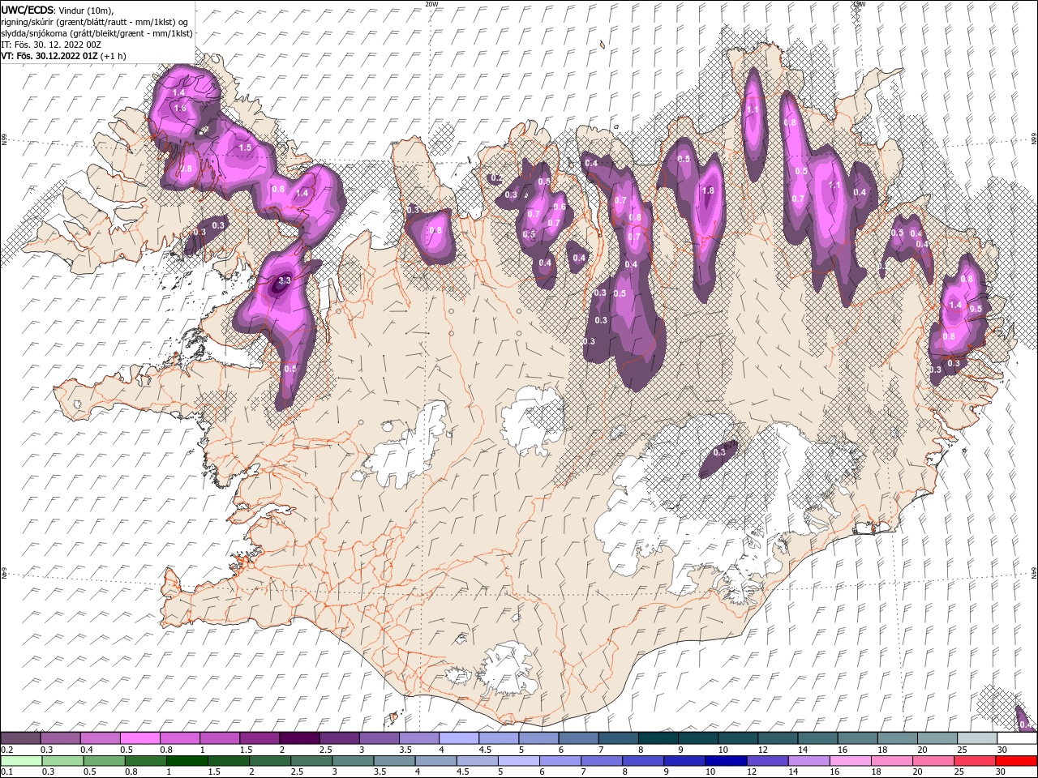Click the 1.6 precipitation value on the map
The height and width of the screenshot is (778, 1038).
pos(180,108)
